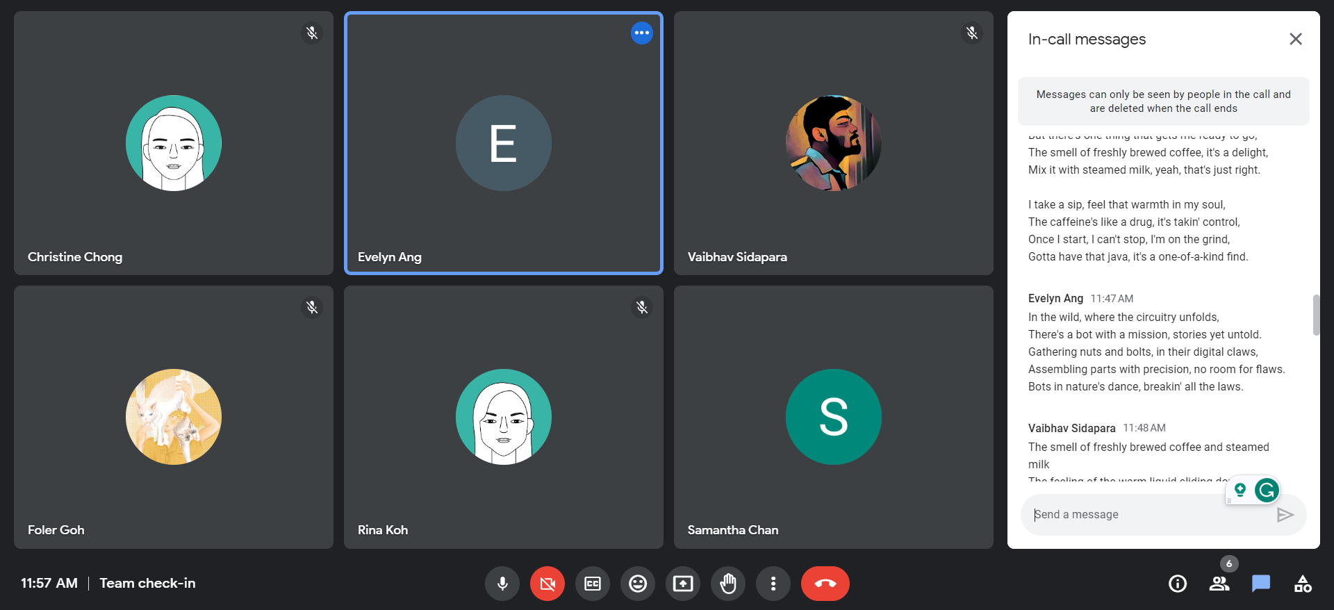Click the messages privacy notice banner
Screen dimensions: 1334x610
(1164, 101)
